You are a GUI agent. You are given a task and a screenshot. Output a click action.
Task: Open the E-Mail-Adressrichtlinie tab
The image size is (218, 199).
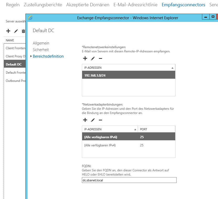coord(135,5)
